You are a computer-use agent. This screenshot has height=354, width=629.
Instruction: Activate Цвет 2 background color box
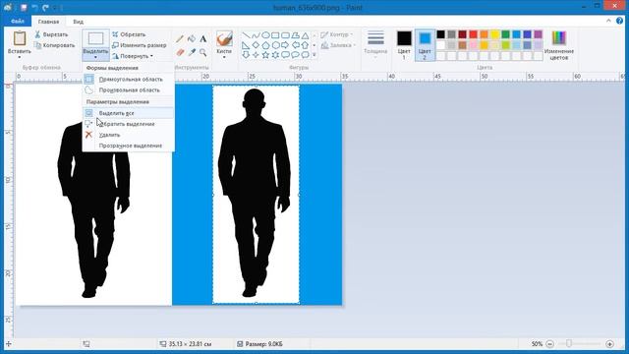click(425, 45)
